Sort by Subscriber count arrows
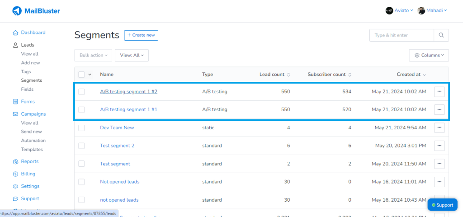 [350, 75]
